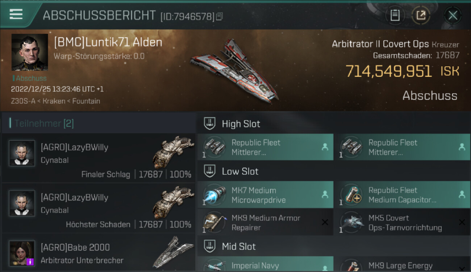This screenshot has height=272, width=471.
Task: Open Babe 2000 participant entry
Action: [99, 253]
